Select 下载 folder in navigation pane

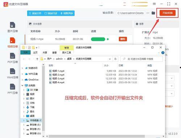pyautogui.click(x=30, y=107)
